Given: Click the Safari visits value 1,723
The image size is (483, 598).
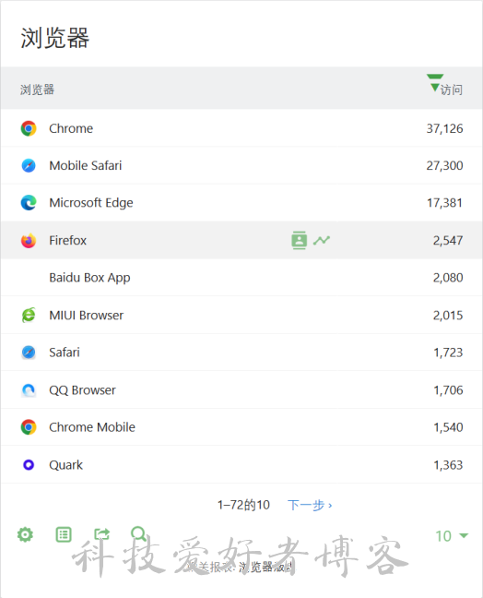Looking at the screenshot, I should [x=448, y=353].
